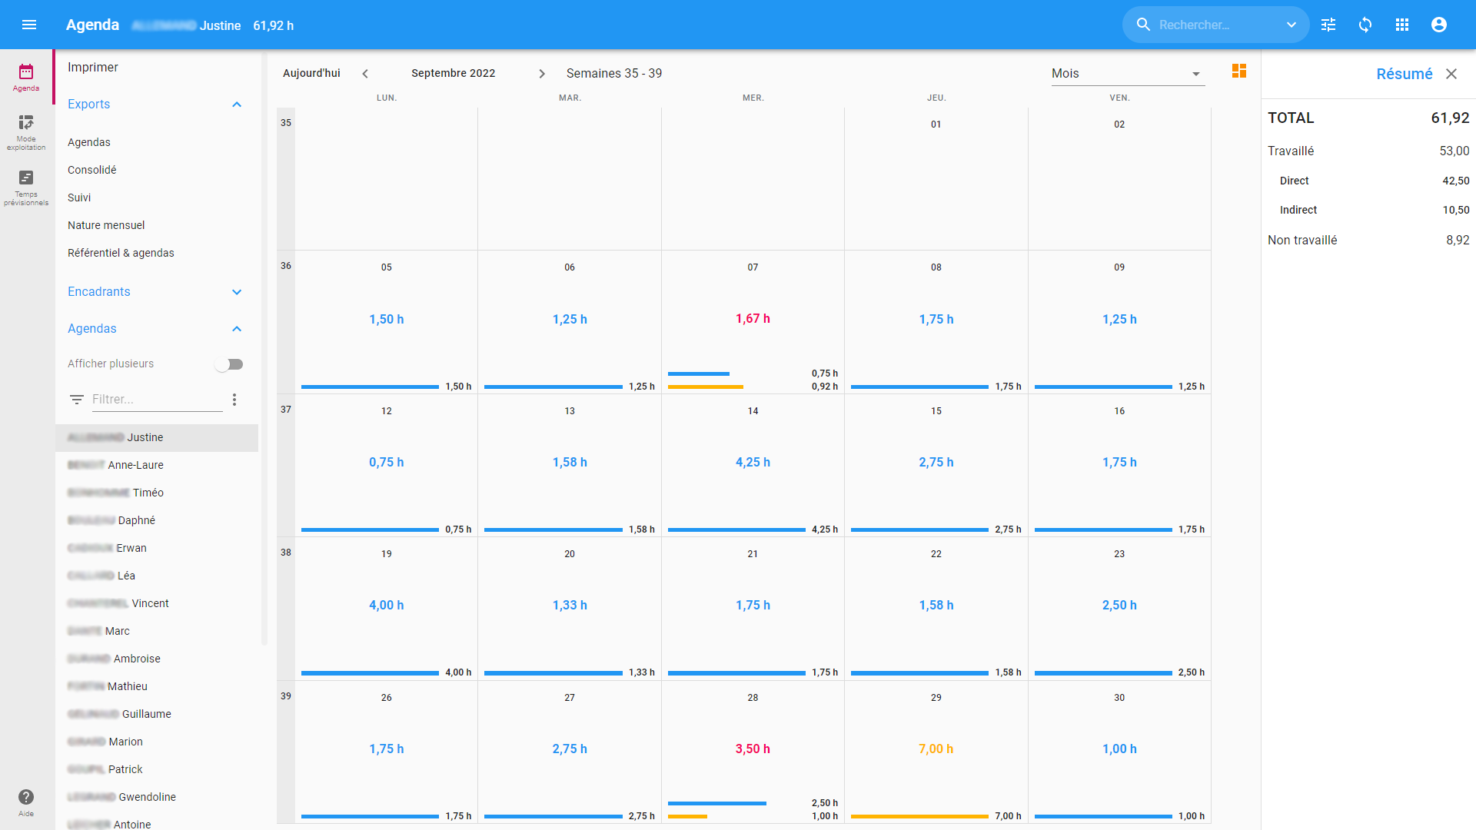Expand the Encadrants section
1476x830 pixels.
pyautogui.click(x=237, y=292)
